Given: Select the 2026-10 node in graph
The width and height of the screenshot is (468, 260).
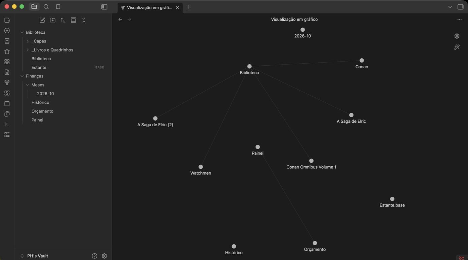Looking at the screenshot, I should [x=303, y=30].
